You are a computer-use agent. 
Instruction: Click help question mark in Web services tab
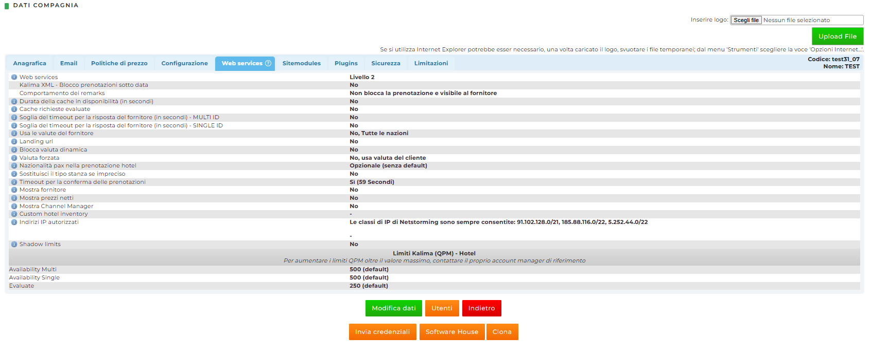pos(268,63)
